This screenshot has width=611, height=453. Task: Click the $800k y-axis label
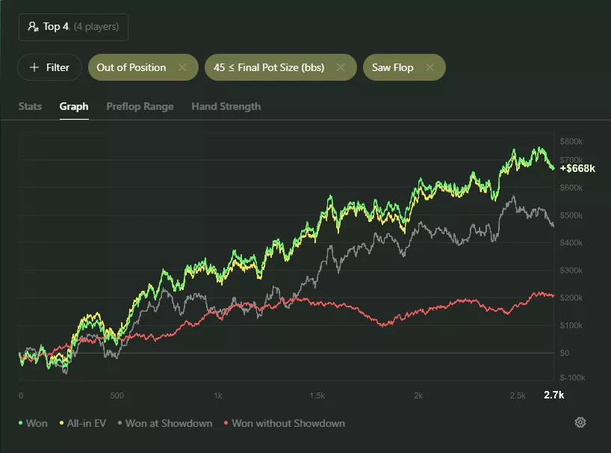pyautogui.click(x=571, y=141)
